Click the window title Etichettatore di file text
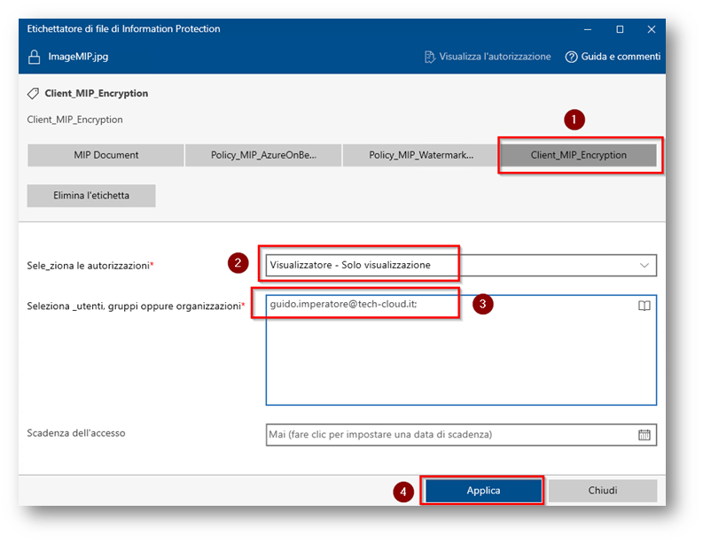 click(123, 29)
